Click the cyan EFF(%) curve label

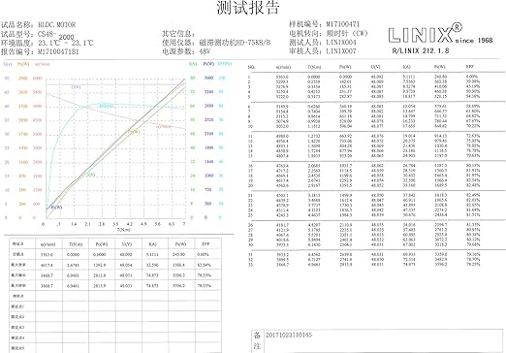(x=107, y=106)
